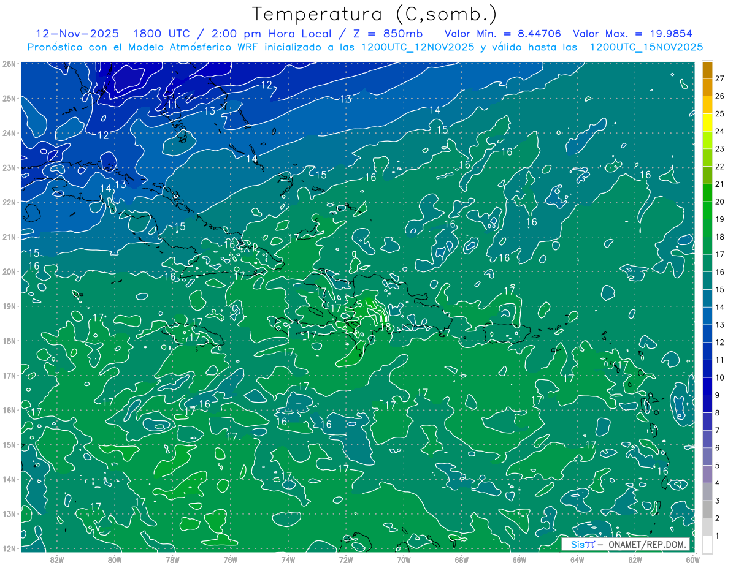This screenshot has height=568, width=736.
Task: Click the title "Temperatura (C,somb.)"
Action: 375,14
